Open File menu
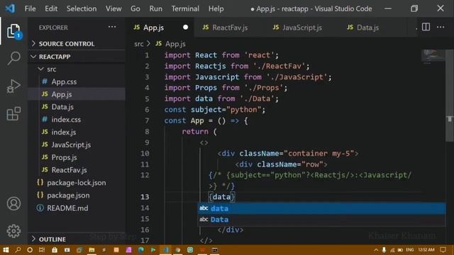 tap(30, 8)
